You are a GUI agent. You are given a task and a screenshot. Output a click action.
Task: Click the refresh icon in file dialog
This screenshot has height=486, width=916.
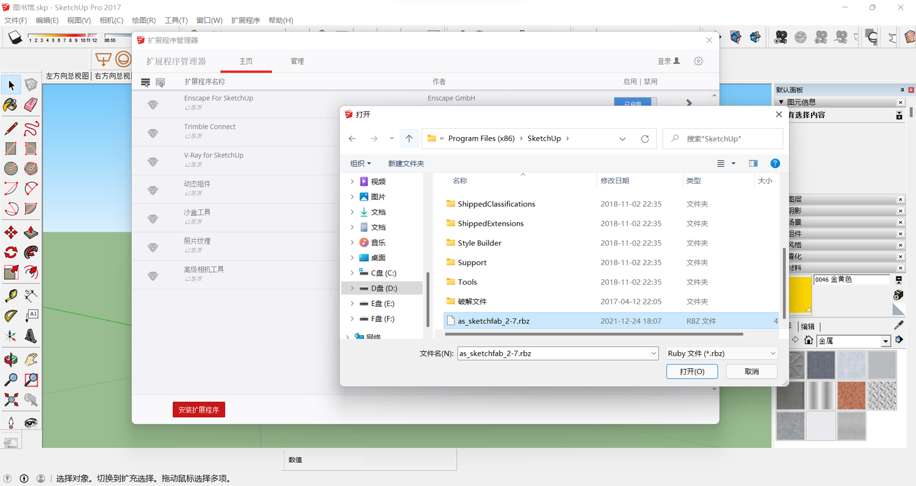point(645,139)
